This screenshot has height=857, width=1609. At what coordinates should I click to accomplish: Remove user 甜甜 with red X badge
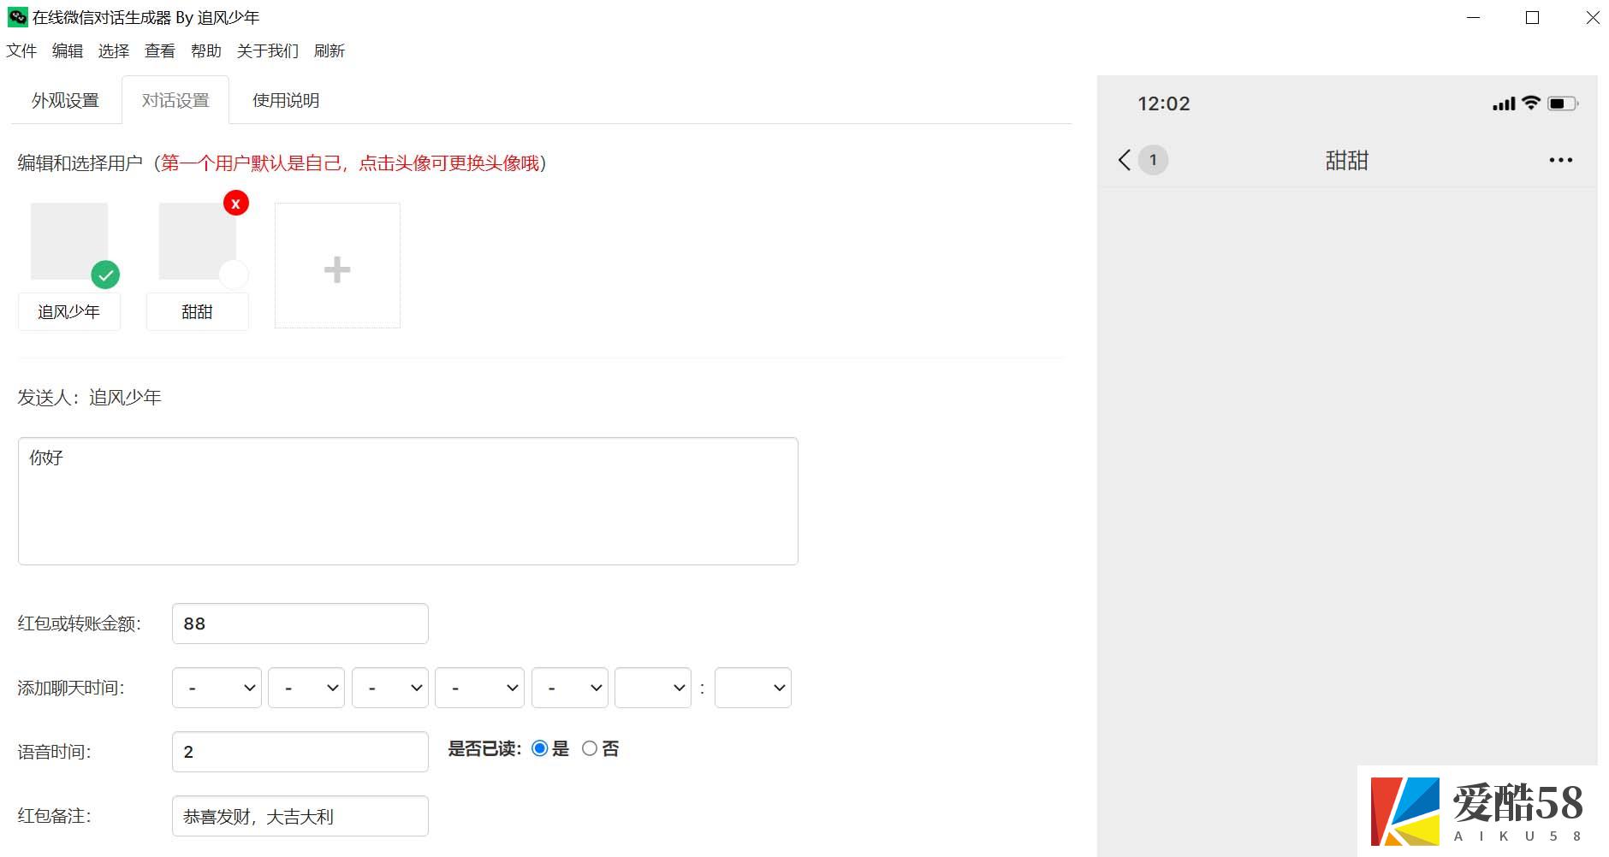(235, 203)
